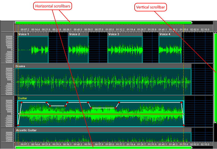Click 00:07.2 on the bottom time ruler
Screen dimensions: 217x149
click(25, 145)
